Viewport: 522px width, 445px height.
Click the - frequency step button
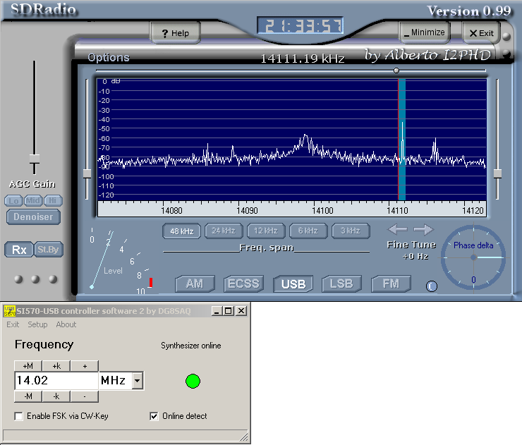tap(85, 396)
